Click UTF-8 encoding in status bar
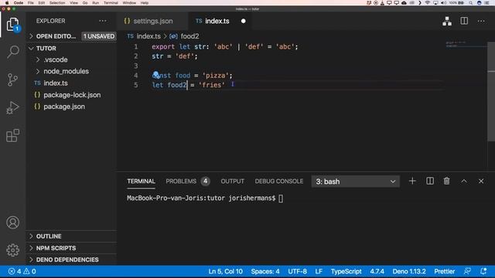The image size is (495, 278). coord(297,271)
